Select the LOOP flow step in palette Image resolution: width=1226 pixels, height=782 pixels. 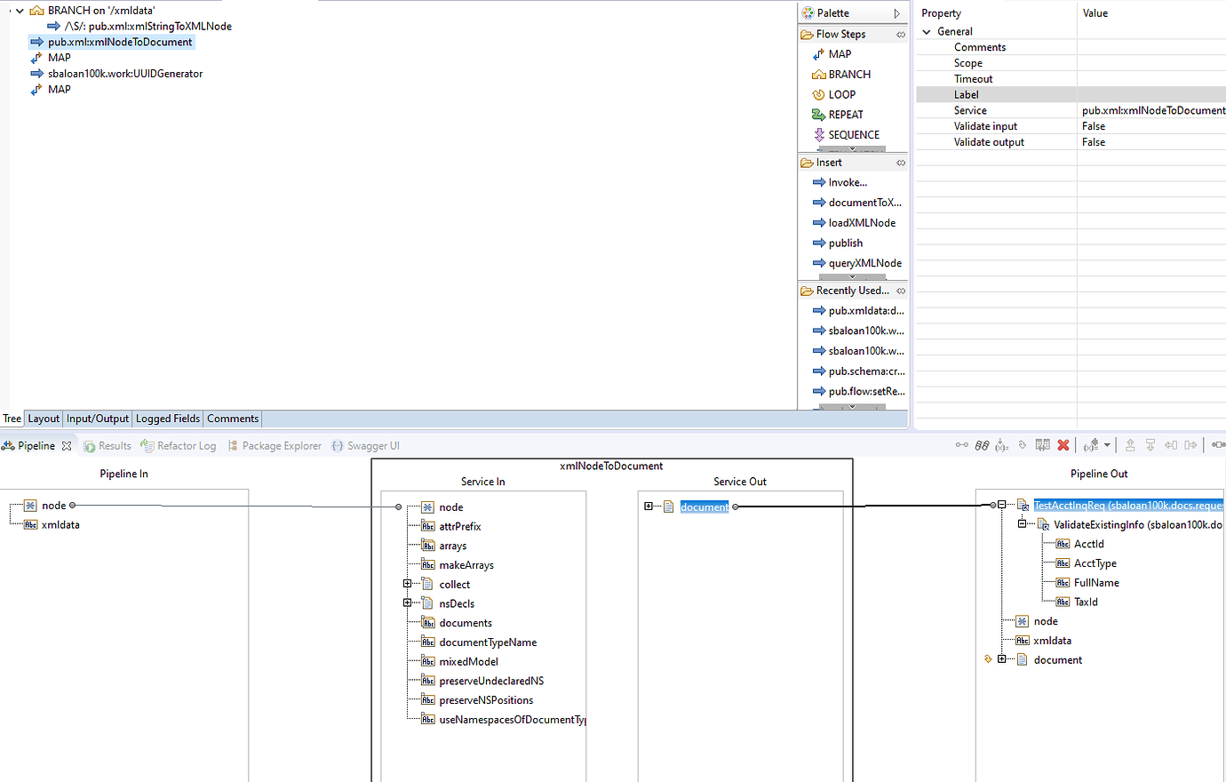841,94
